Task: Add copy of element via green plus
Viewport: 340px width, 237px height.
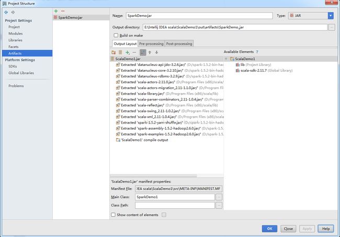Action: (128, 52)
